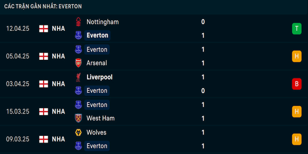The width and height of the screenshot is (308, 154).
Task: Click the NHA league label on 15.03.25
Action: coord(59,112)
